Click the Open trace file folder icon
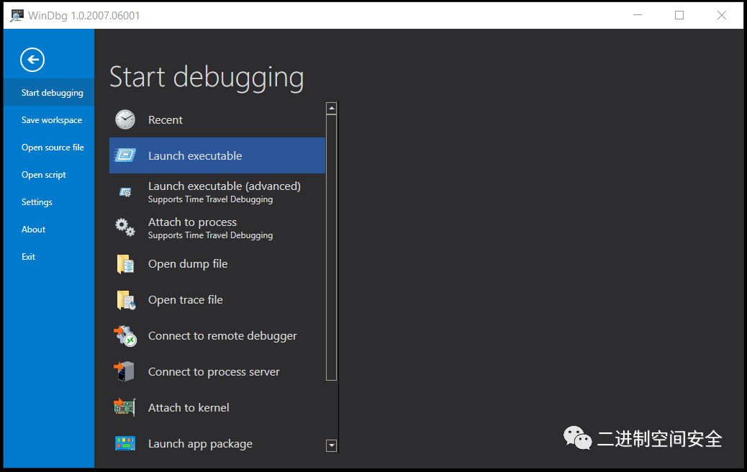 [126, 300]
